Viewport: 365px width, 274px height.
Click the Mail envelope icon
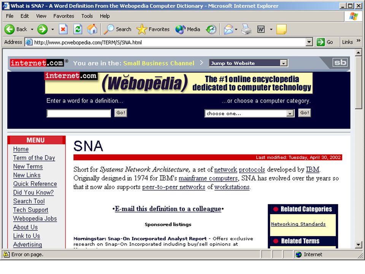pos(229,29)
